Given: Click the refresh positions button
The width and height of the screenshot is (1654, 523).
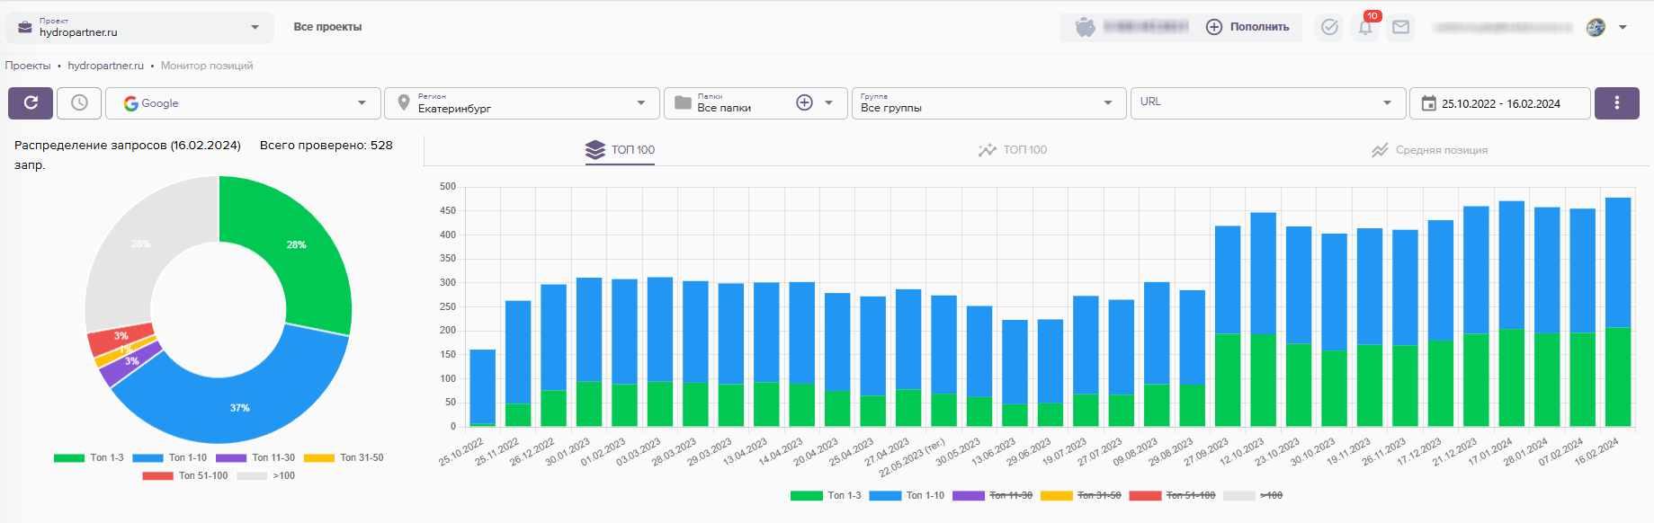Looking at the screenshot, I should pos(31,103).
